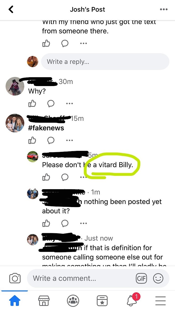The width and height of the screenshot is (175, 311).
Task: Tap the "Write a reply..." field
Action: 105,62
